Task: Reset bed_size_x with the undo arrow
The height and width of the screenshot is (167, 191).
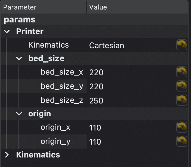Action: click(x=181, y=72)
